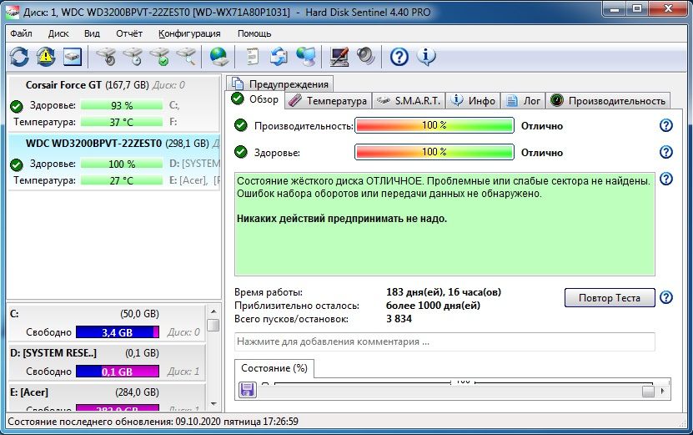Click the send report mail arrows icon

click(x=279, y=57)
